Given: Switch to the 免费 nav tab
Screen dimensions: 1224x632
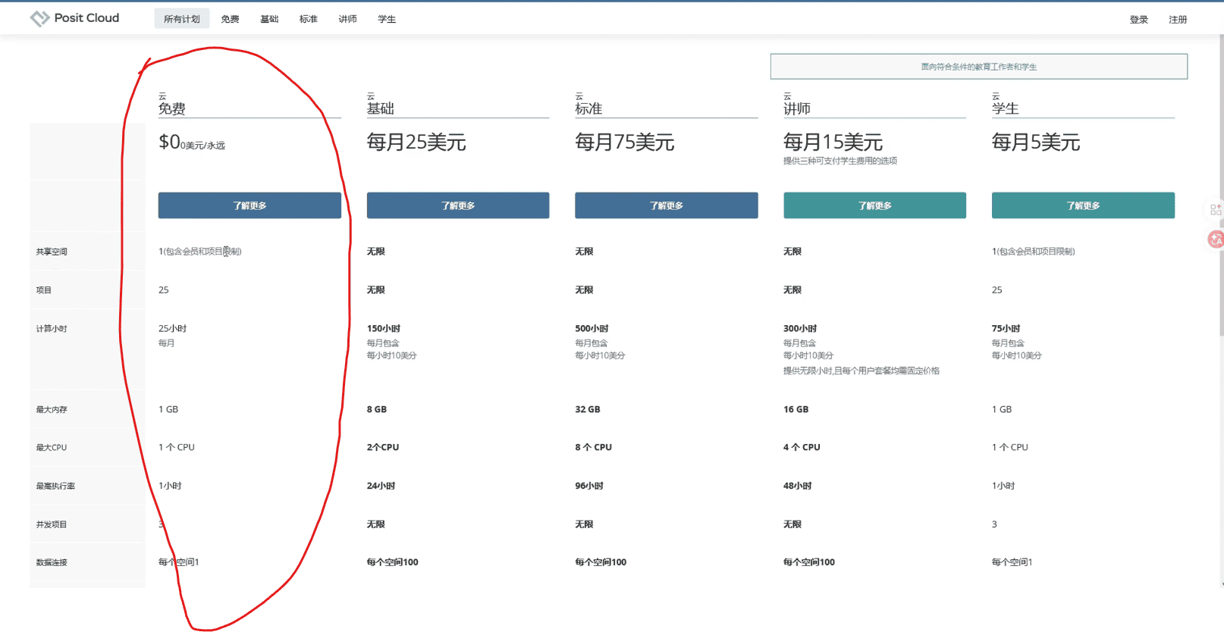Looking at the screenshot, I should (x=230, y=19).
